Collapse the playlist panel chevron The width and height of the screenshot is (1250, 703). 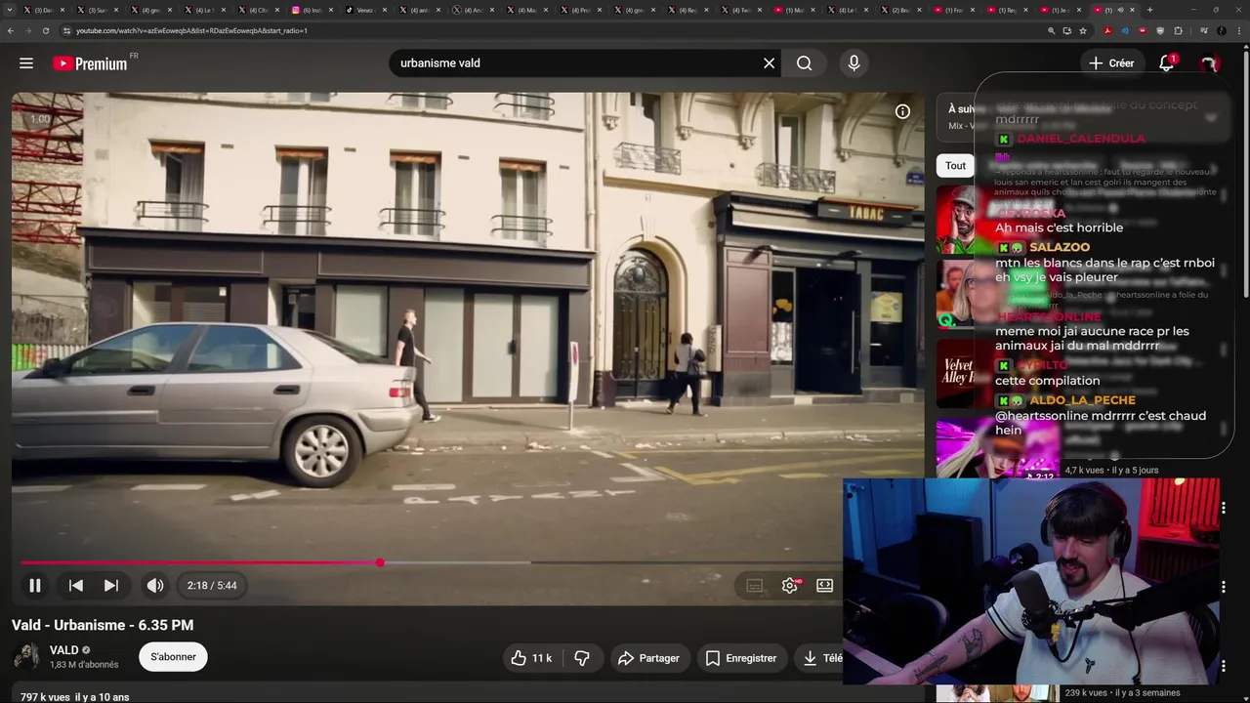(x=1211, y=118)
